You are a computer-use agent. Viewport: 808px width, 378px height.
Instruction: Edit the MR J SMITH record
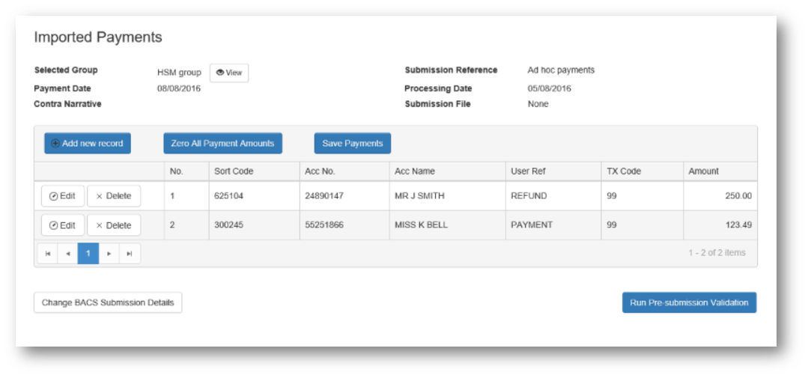tap(62, 196)
